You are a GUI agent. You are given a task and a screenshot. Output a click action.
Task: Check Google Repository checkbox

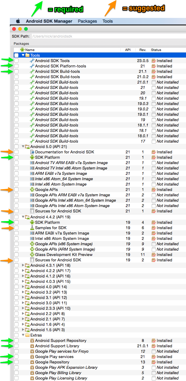[16, 362]
